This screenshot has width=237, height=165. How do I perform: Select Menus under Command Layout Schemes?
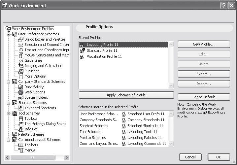(29, 150)
